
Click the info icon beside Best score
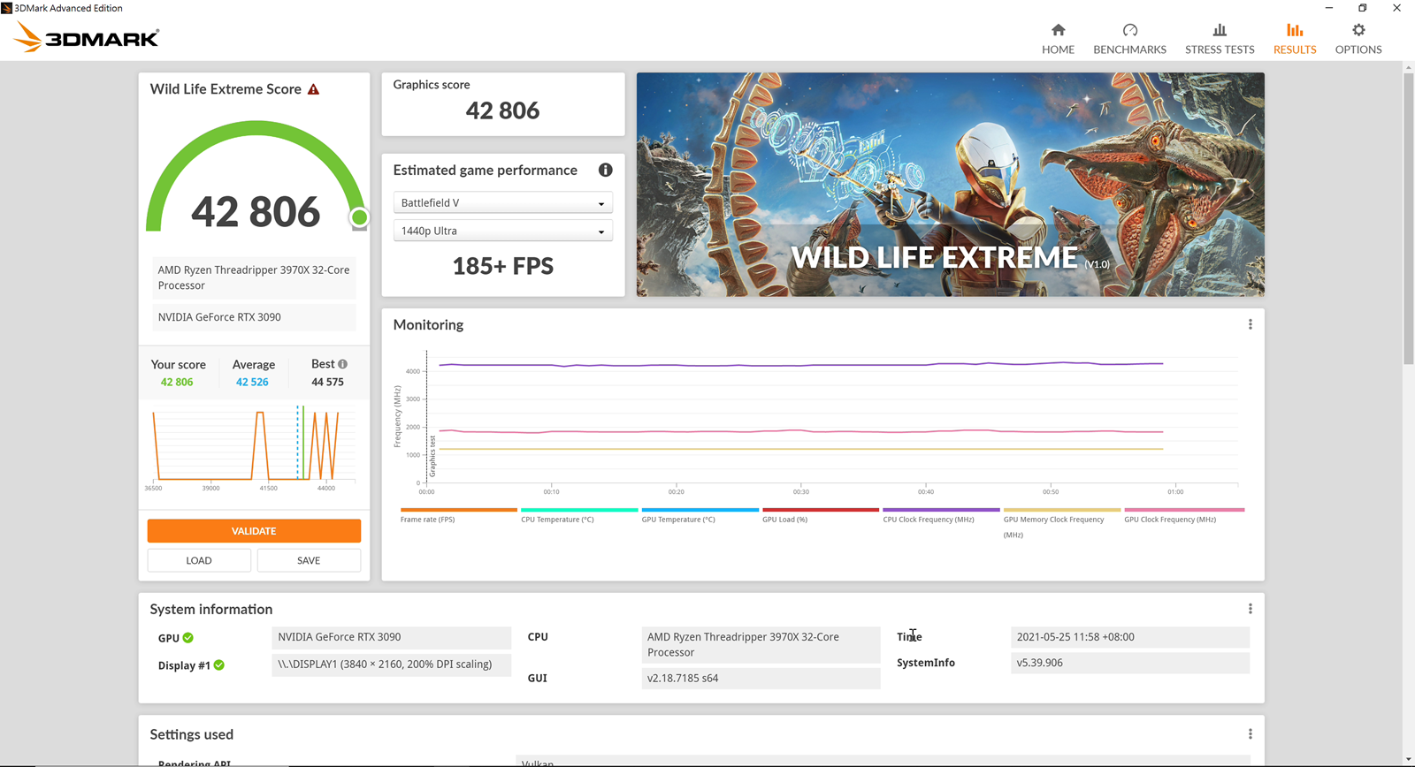342,364
